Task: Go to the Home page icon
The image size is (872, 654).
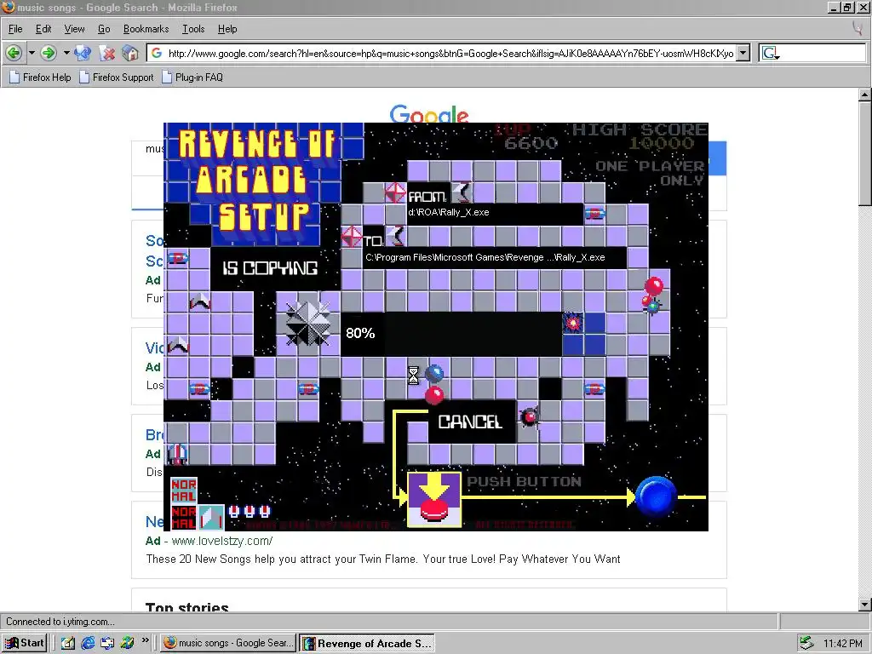Action: click(130, 54)
